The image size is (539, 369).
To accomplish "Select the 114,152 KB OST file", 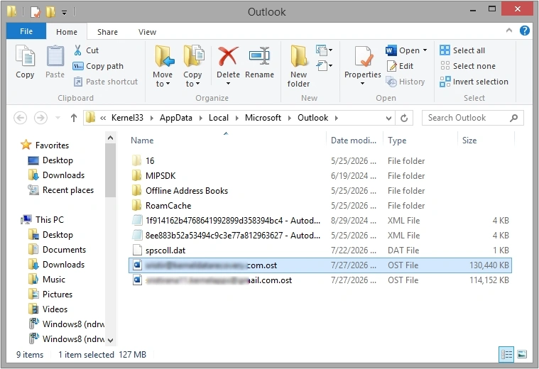I will click(x=320, y=280).
